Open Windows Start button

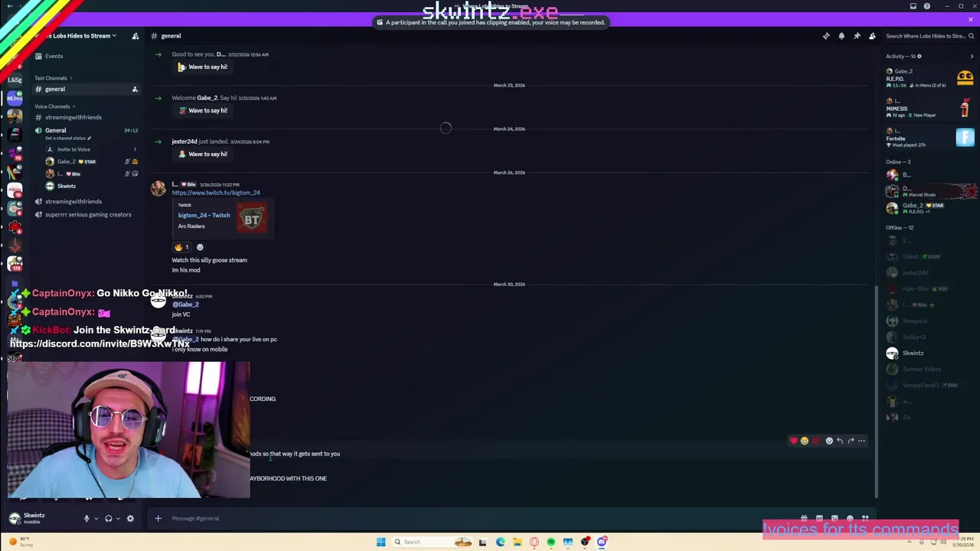tap(381, 542)
